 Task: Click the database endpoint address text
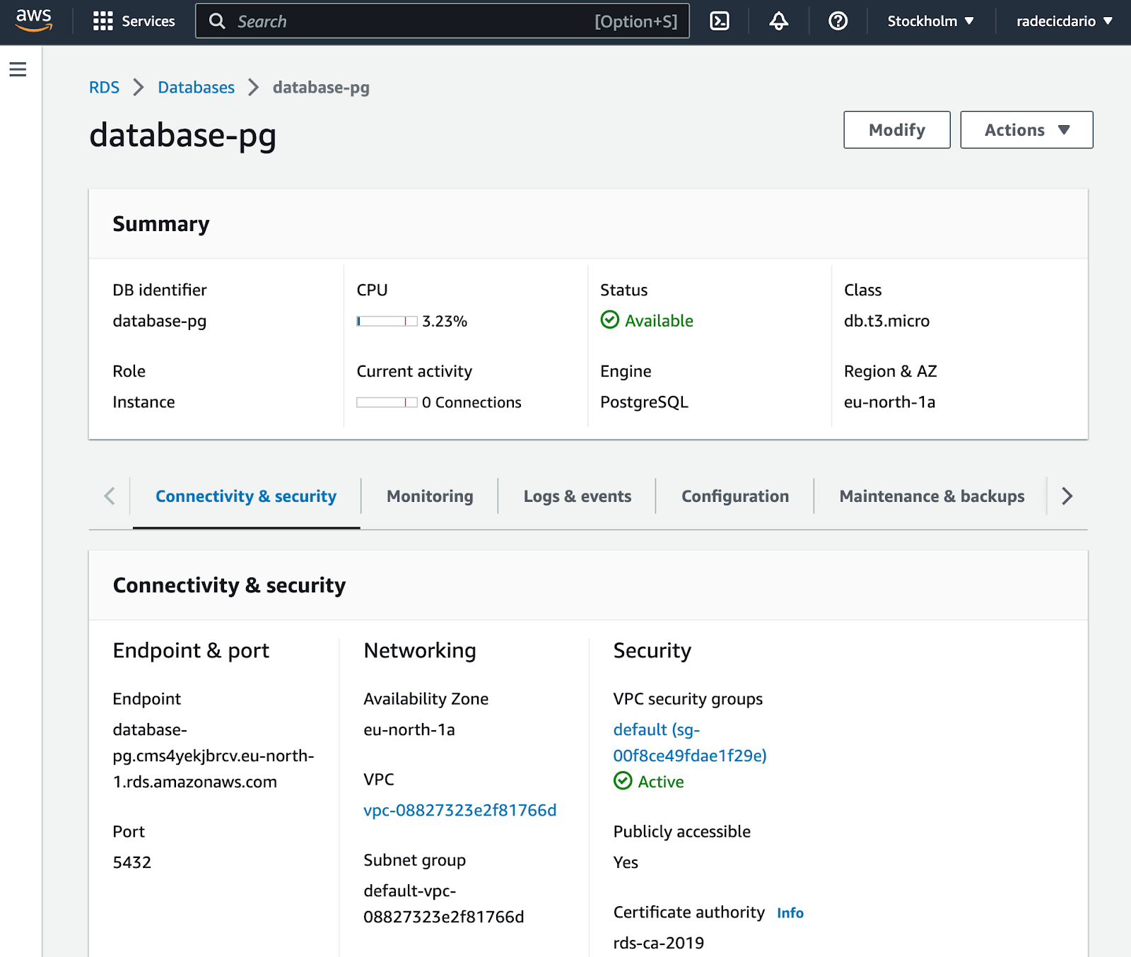pos(213,756)
